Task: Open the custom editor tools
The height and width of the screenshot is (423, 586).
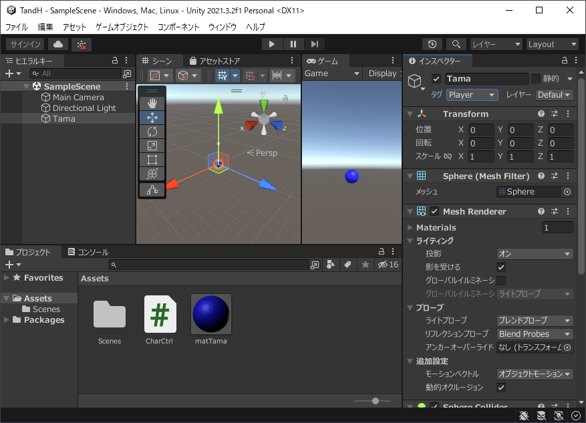Action: coord(152,190)
